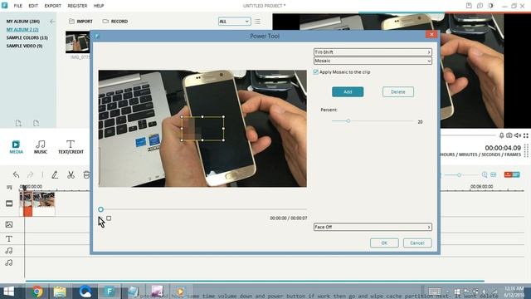This screenshot has width=531, height=299.
Task: Open the EXPORT menu
Action: [53, 6]
